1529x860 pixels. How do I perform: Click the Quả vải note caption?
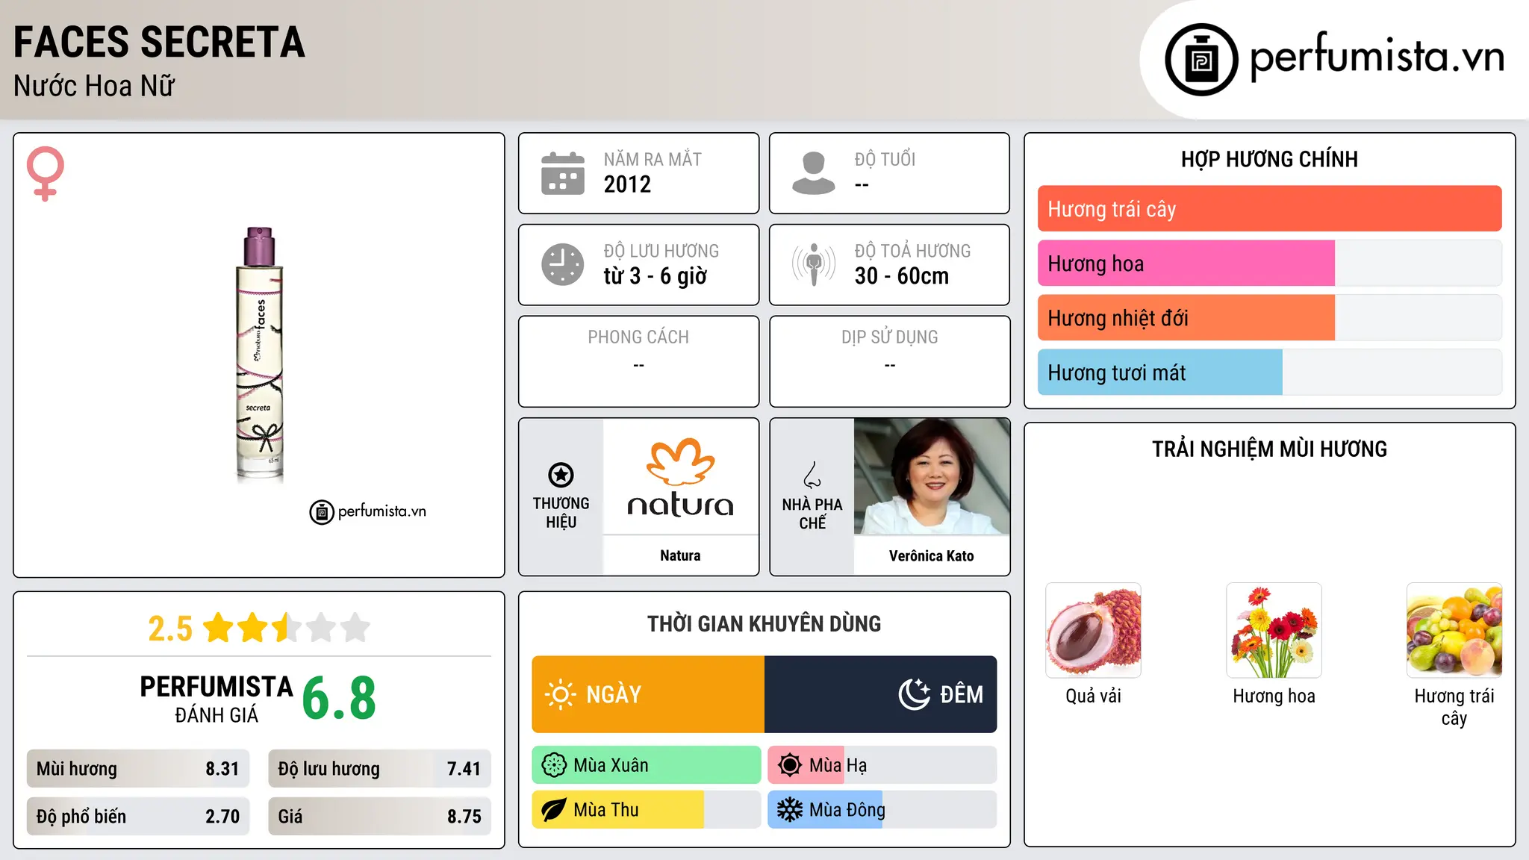pyautogui.click(x=1093, y=697)
